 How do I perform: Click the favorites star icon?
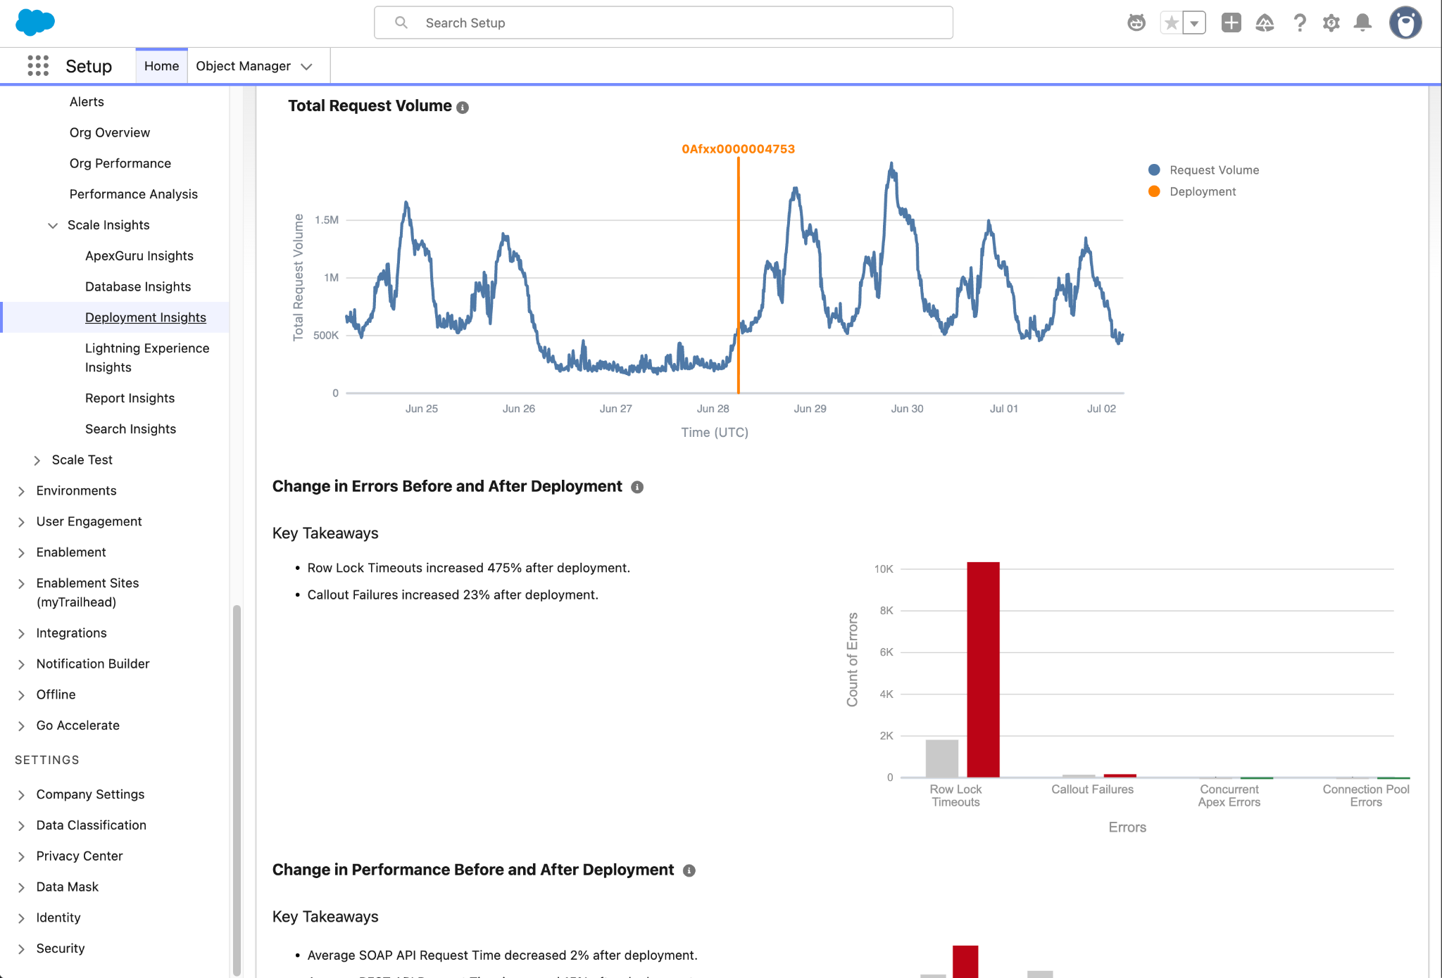coord(1172,23)
